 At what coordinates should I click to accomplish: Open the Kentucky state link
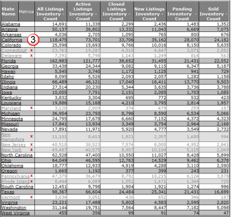coord(11,98)
